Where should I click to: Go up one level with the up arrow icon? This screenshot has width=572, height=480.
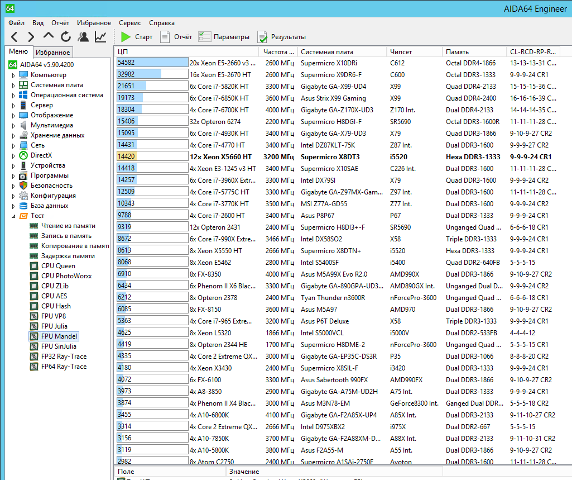pos(48,36)
